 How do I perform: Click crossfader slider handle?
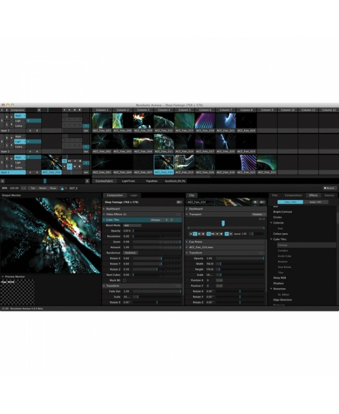45,181
